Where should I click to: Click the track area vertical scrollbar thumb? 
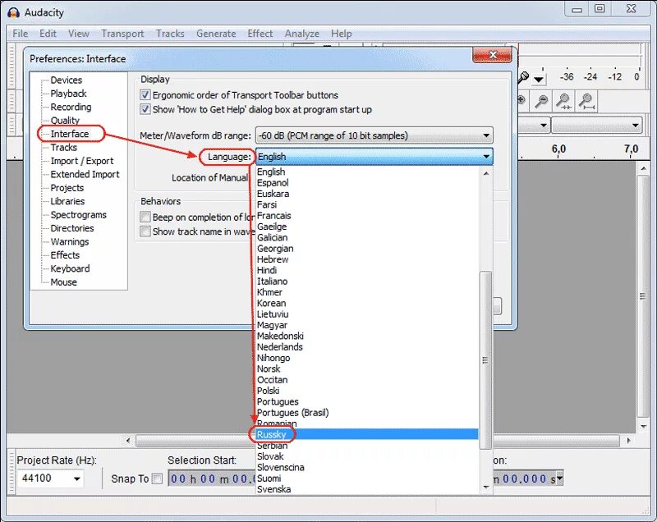click(x=643, y=296)
